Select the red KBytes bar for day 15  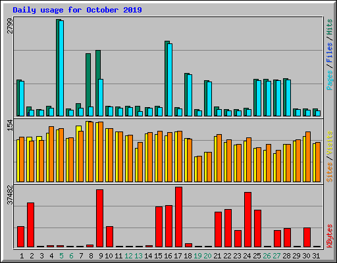[x=159, y=227]
